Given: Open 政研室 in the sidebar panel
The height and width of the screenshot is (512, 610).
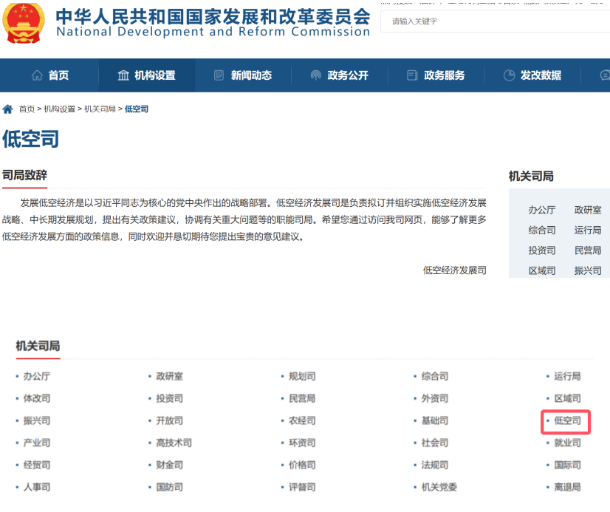Looking at the screenshot, I should [588, 210].
